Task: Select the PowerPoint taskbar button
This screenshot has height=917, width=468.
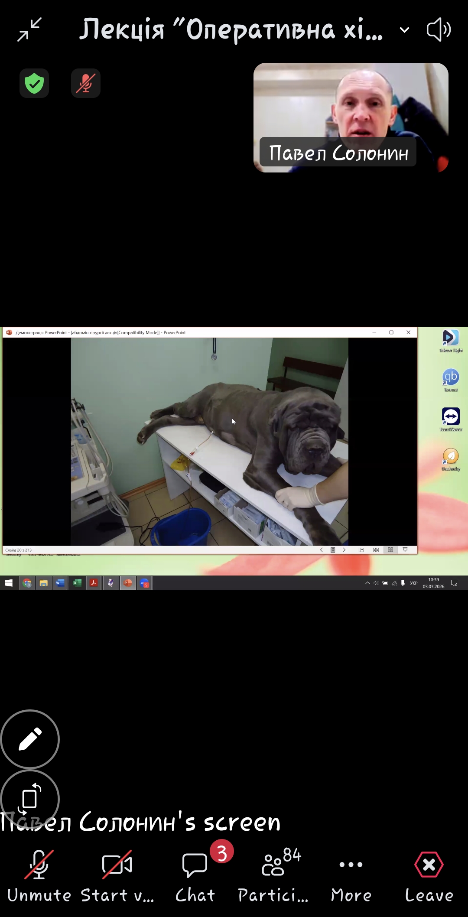Action: click(127, 583)
